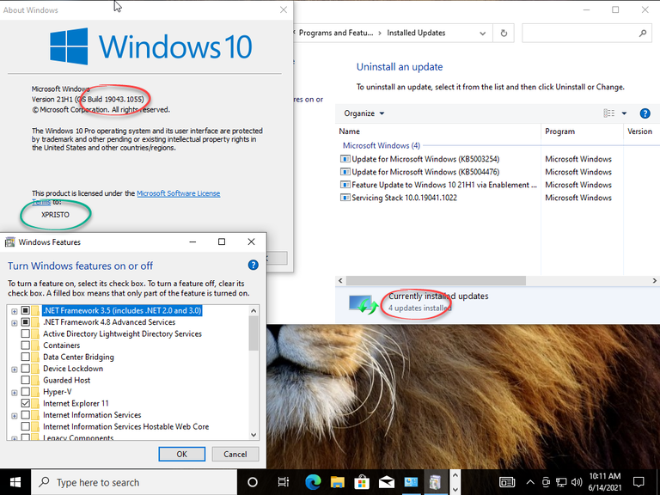Launch Microsoft Edge from the taskbar
This screenshot has height=495, width=660.
coord(313,482)
